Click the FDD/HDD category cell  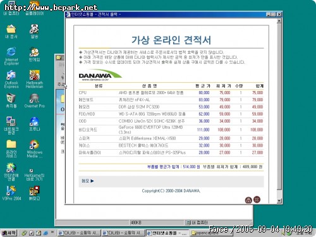[x=87, y=114]
